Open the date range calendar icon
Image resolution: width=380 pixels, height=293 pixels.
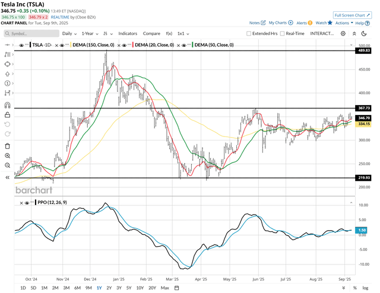point(177,288)
